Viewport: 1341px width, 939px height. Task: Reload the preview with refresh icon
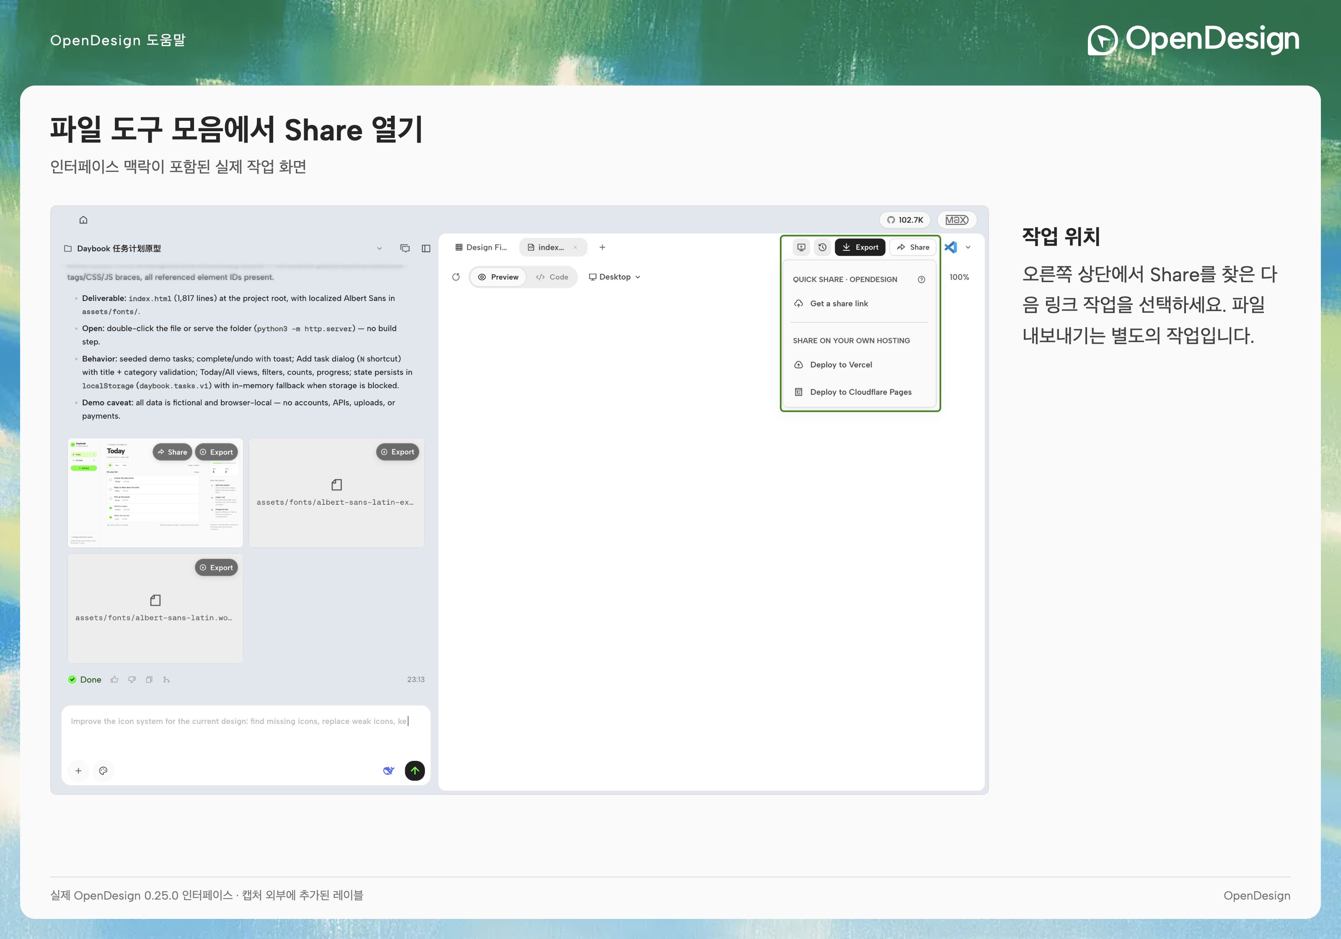click(x=456, y=277)
